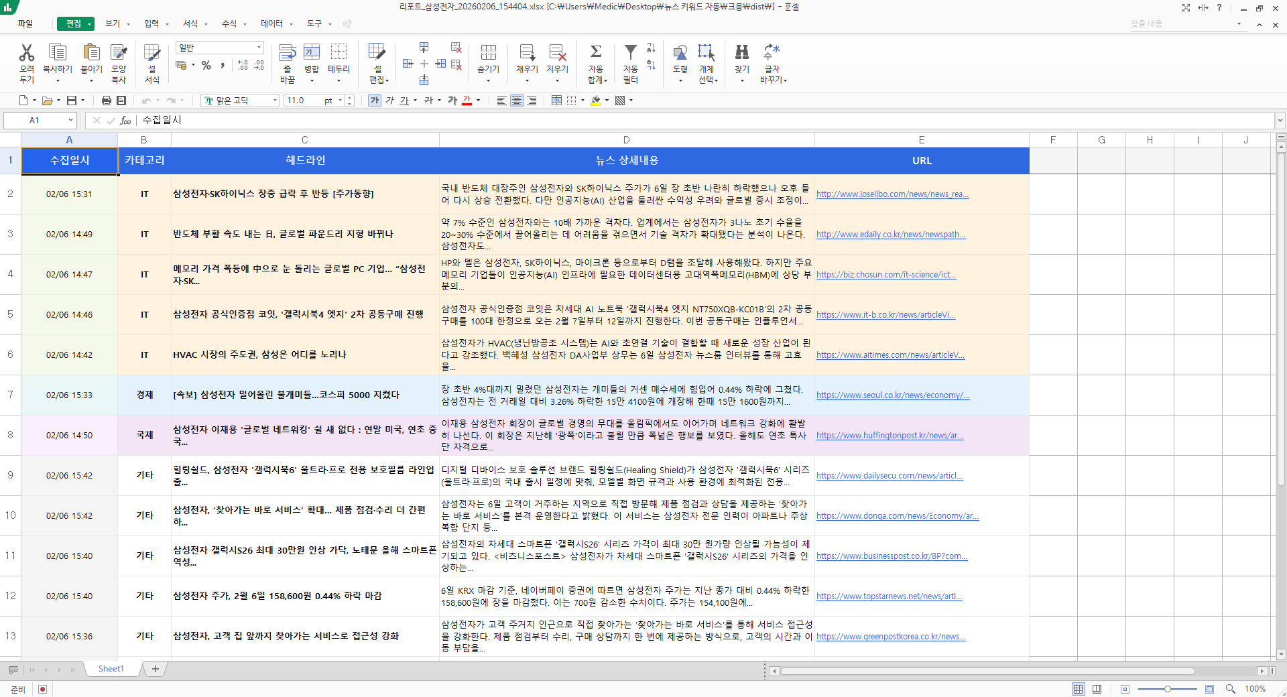1287x697 pixels.
Task: Open the 편집 ribbon tab
Action: 76,23
